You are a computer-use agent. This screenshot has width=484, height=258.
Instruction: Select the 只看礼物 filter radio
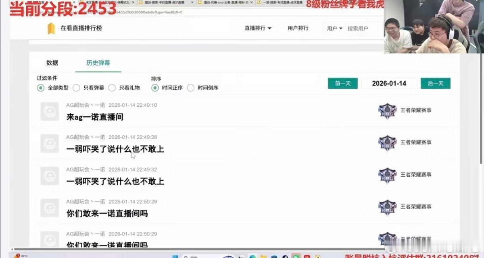click(112, 88)
